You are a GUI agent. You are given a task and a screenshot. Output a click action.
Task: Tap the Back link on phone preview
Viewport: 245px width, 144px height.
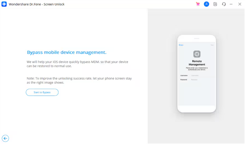coord(181,45)
